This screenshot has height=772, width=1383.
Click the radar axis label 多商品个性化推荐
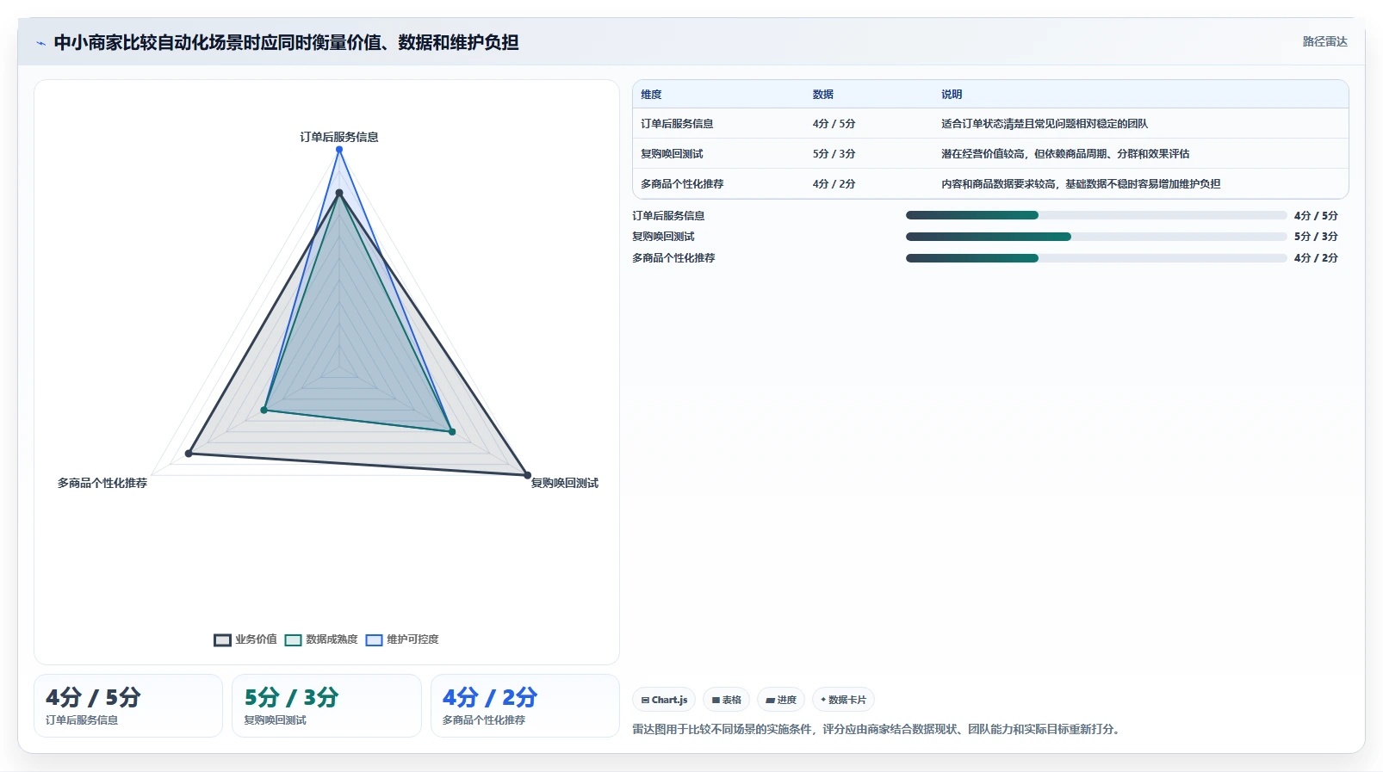click(x=102, y=483)
